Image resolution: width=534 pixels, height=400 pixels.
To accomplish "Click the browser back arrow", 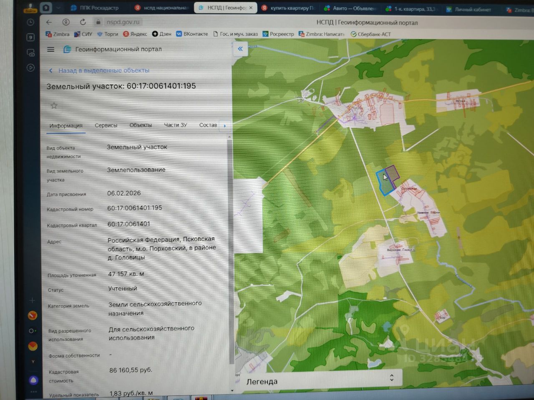I will [49, 22].
